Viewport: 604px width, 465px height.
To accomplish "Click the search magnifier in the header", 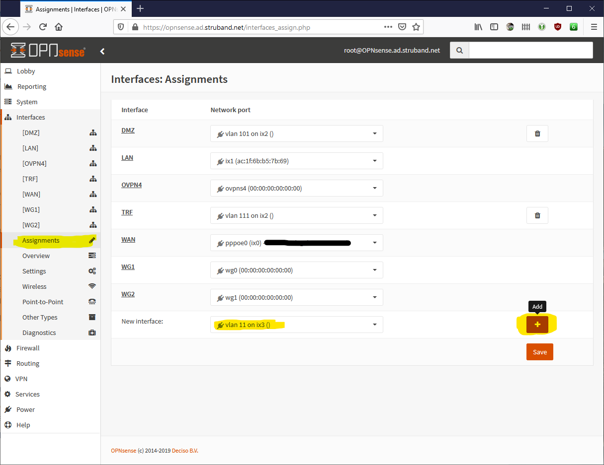I will (x=459, y=50).
